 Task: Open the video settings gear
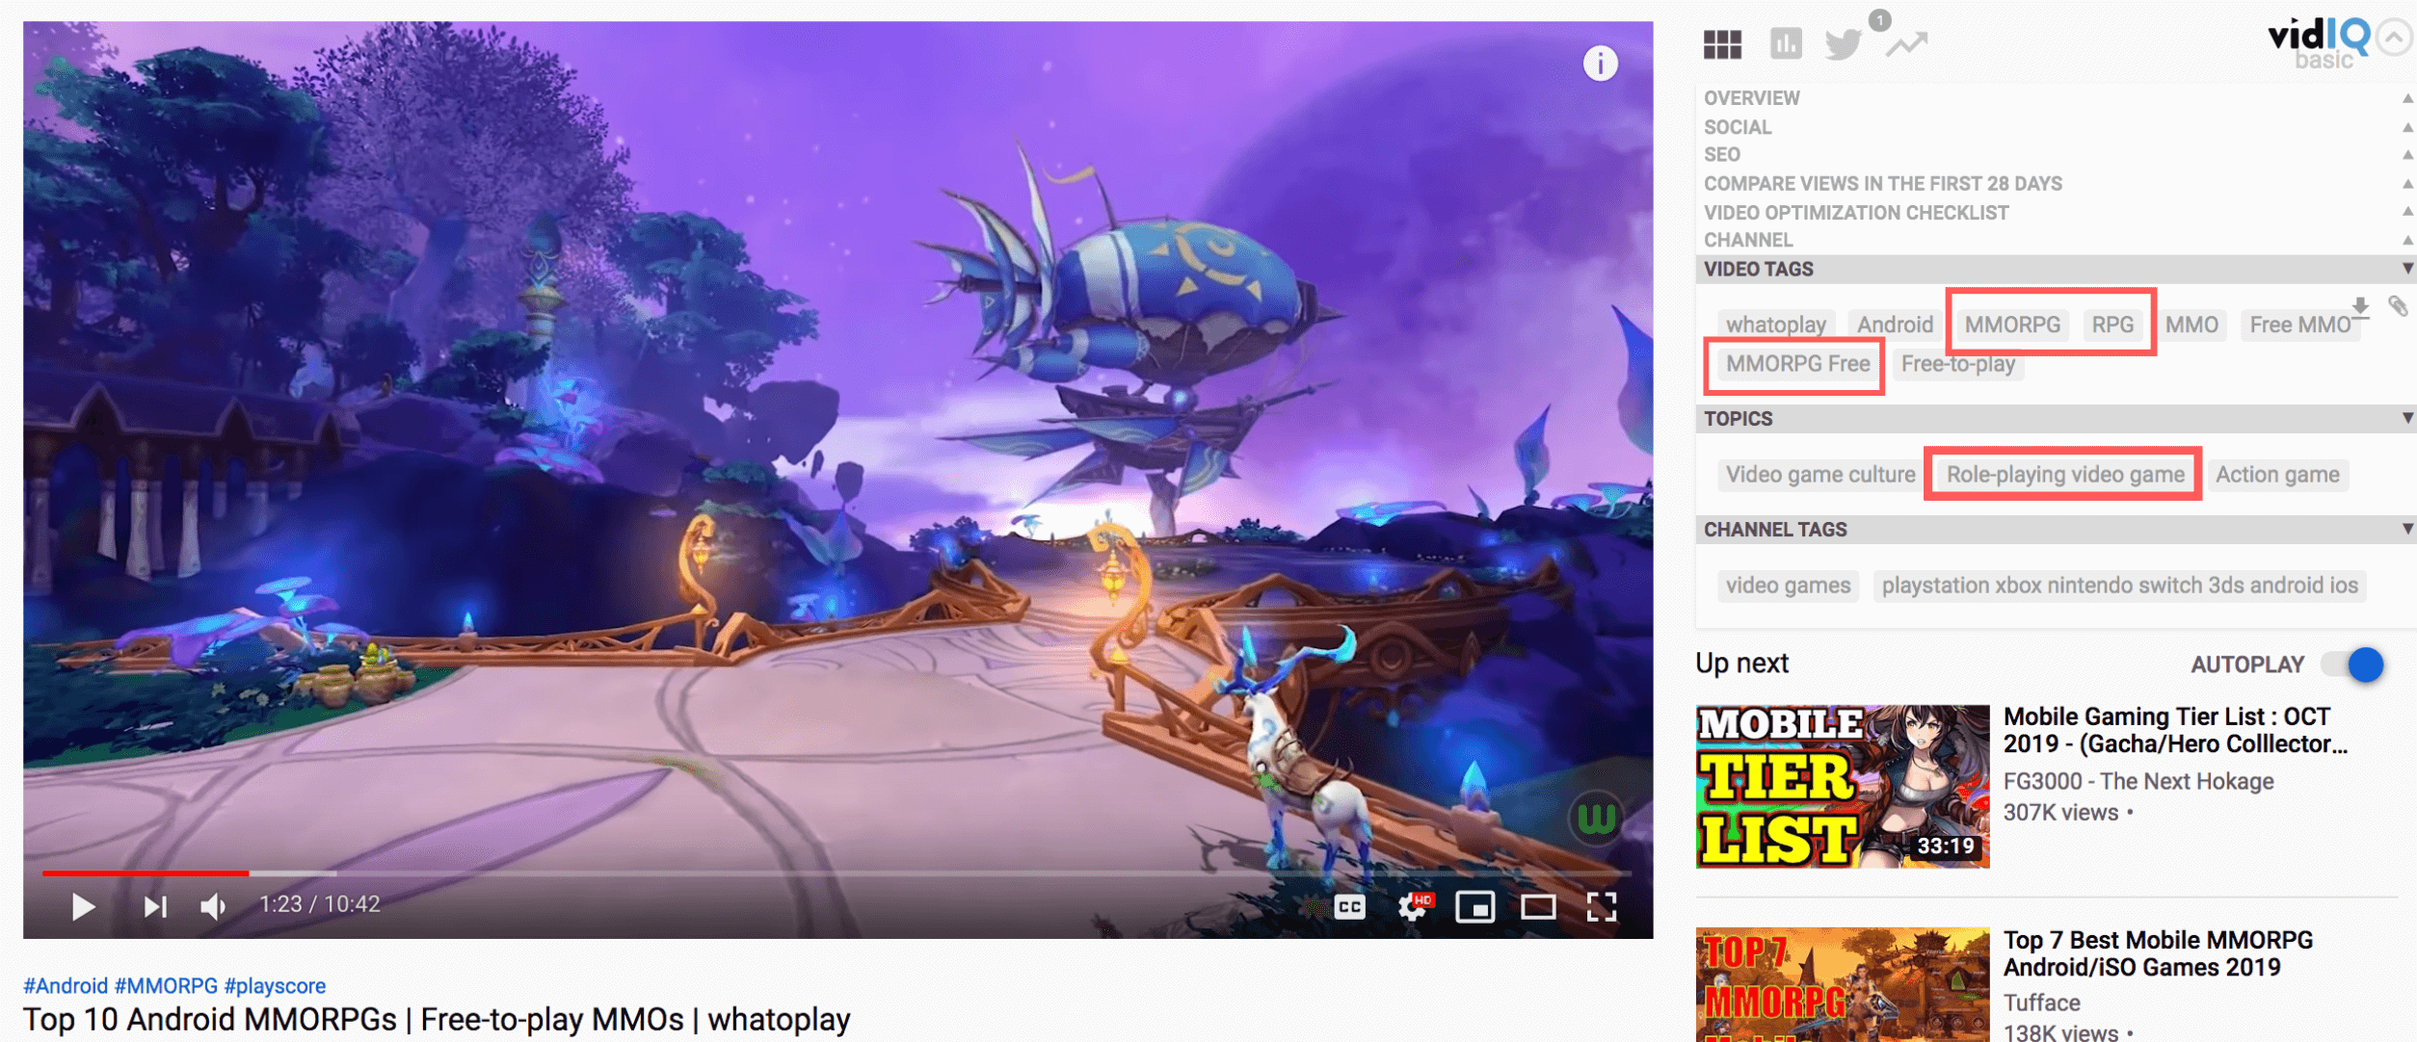1413,906
